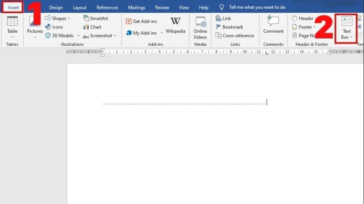Viewport: 364px width, 204px height.
Task: Expand the Screenshot dropdown
Action: click(x=100, y=35)
